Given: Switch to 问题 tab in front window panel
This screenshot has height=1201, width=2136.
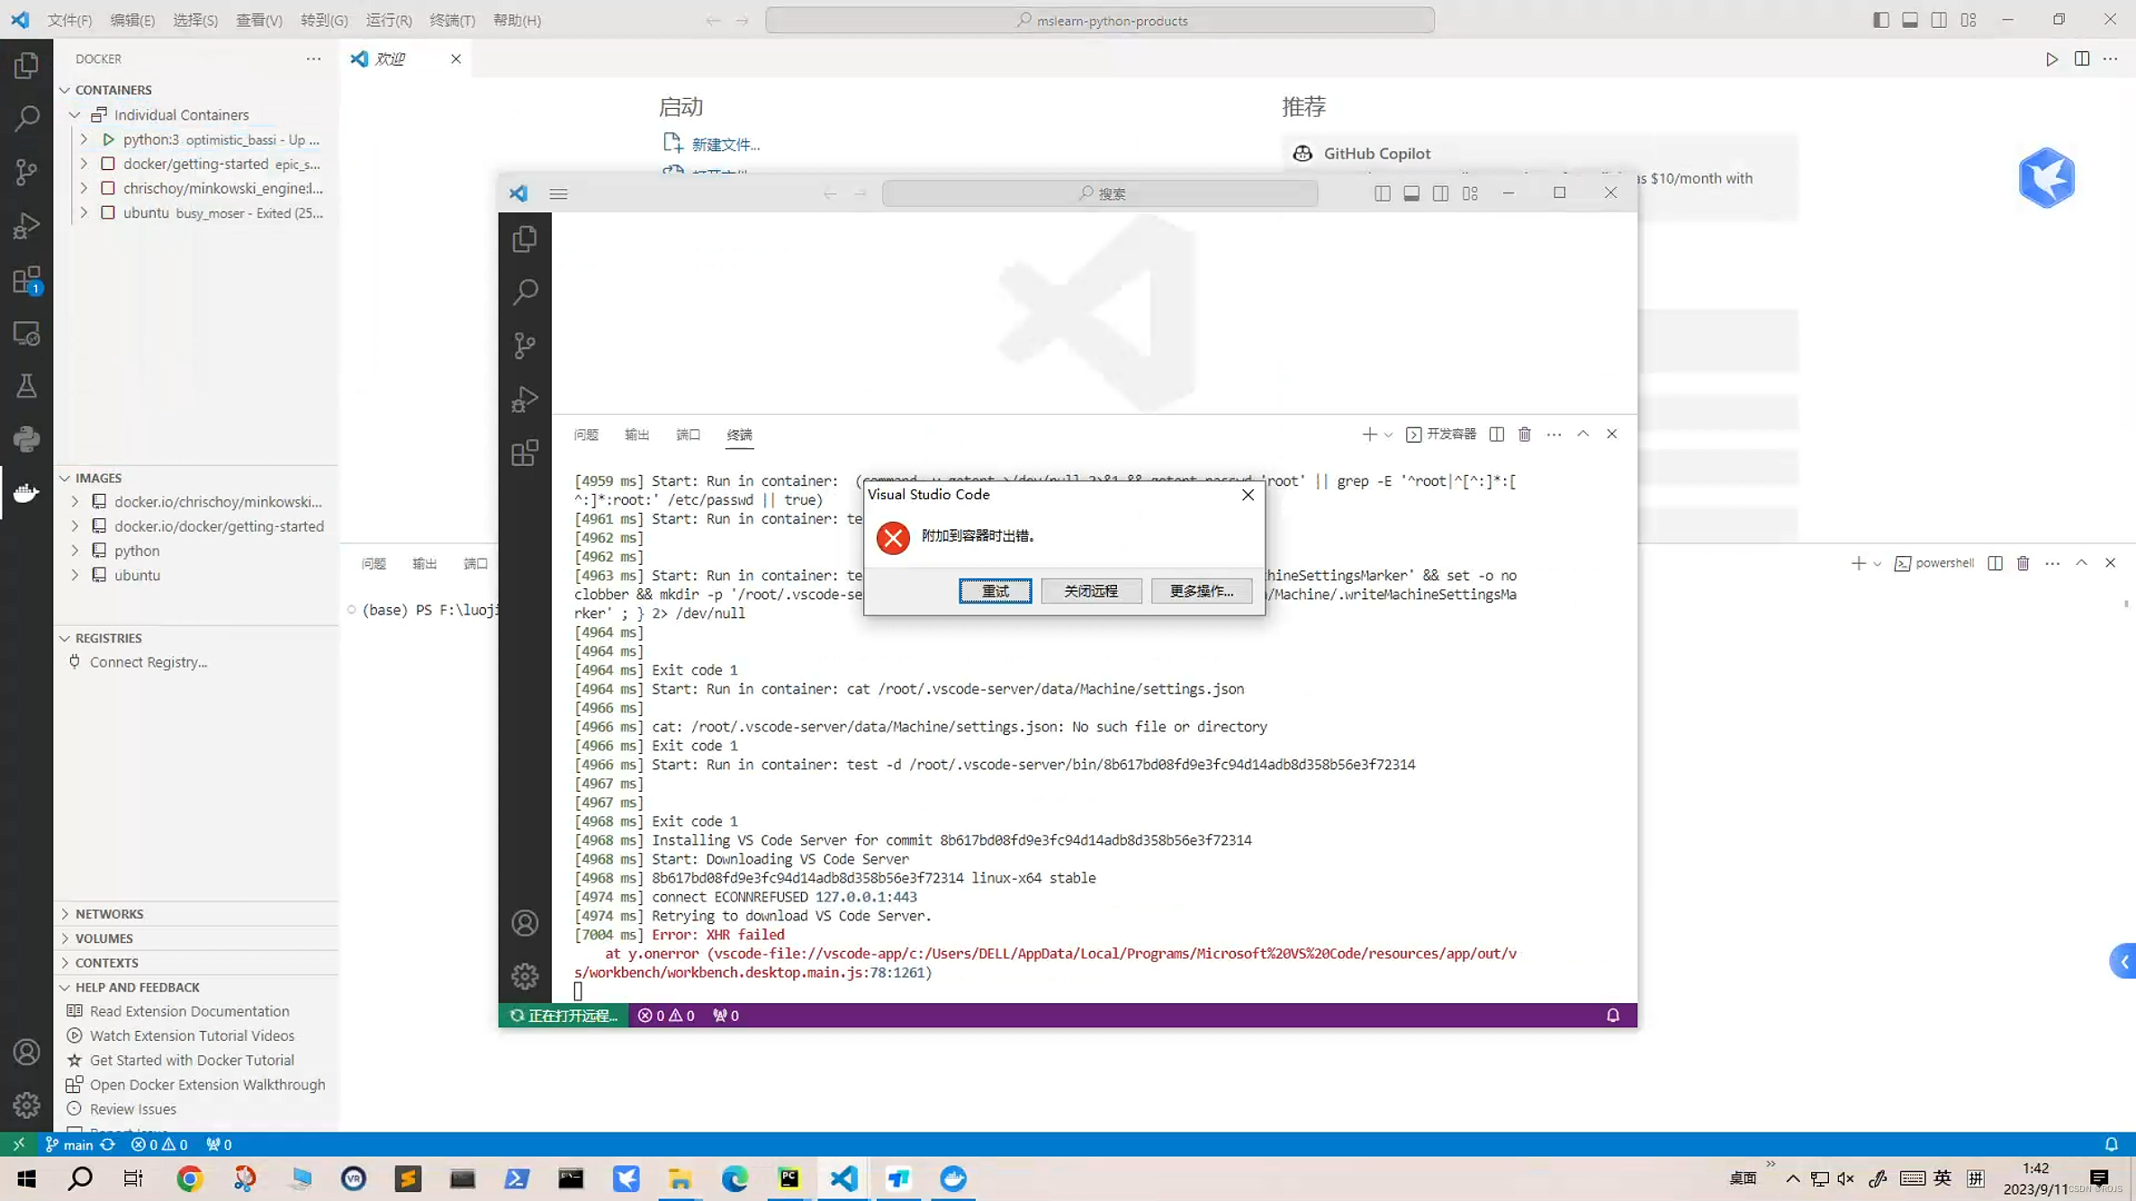Looking at the screenshot, I should point(586,435).
